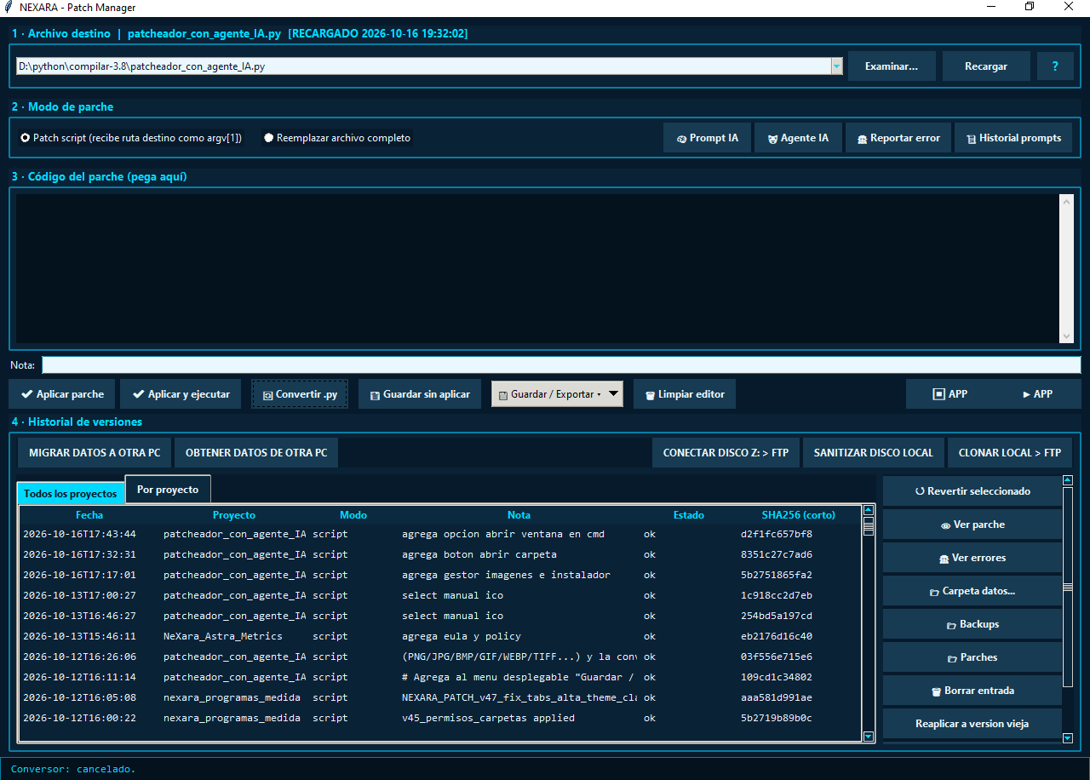The image size is (1090, 780).
Task: Click SHA256 (corto) column header
Action: pos(798,515)
